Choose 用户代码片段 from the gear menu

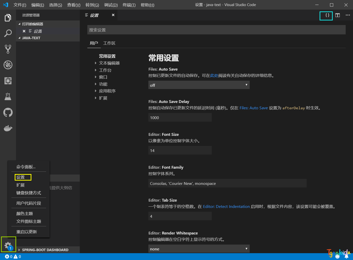tap(29, 203)
